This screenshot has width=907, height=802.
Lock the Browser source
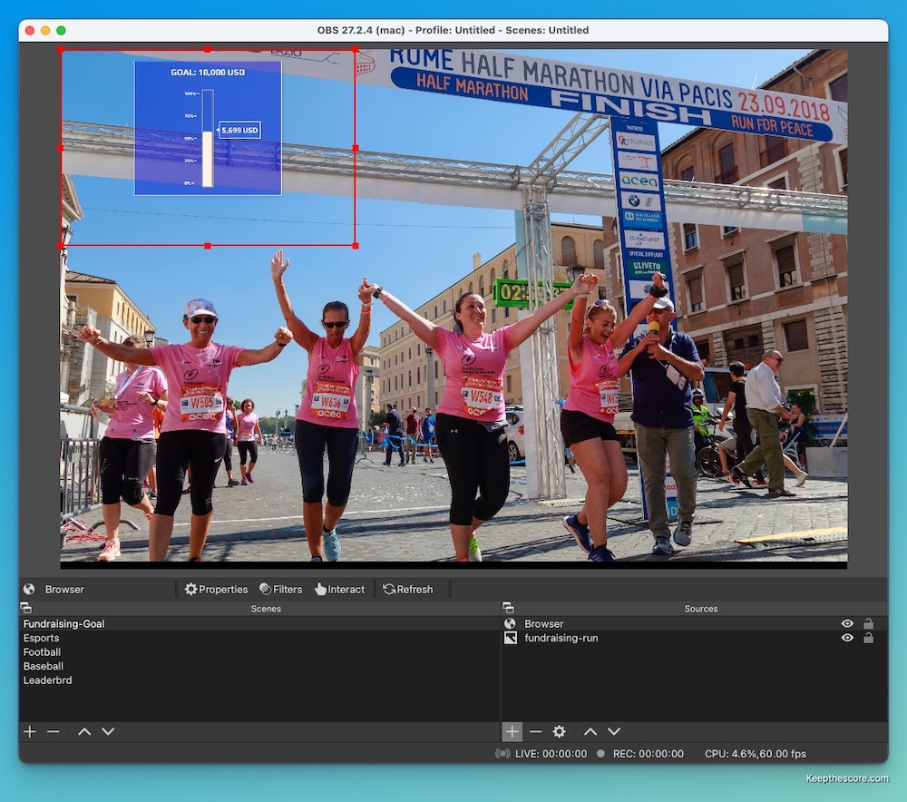[x=868, y=623]
